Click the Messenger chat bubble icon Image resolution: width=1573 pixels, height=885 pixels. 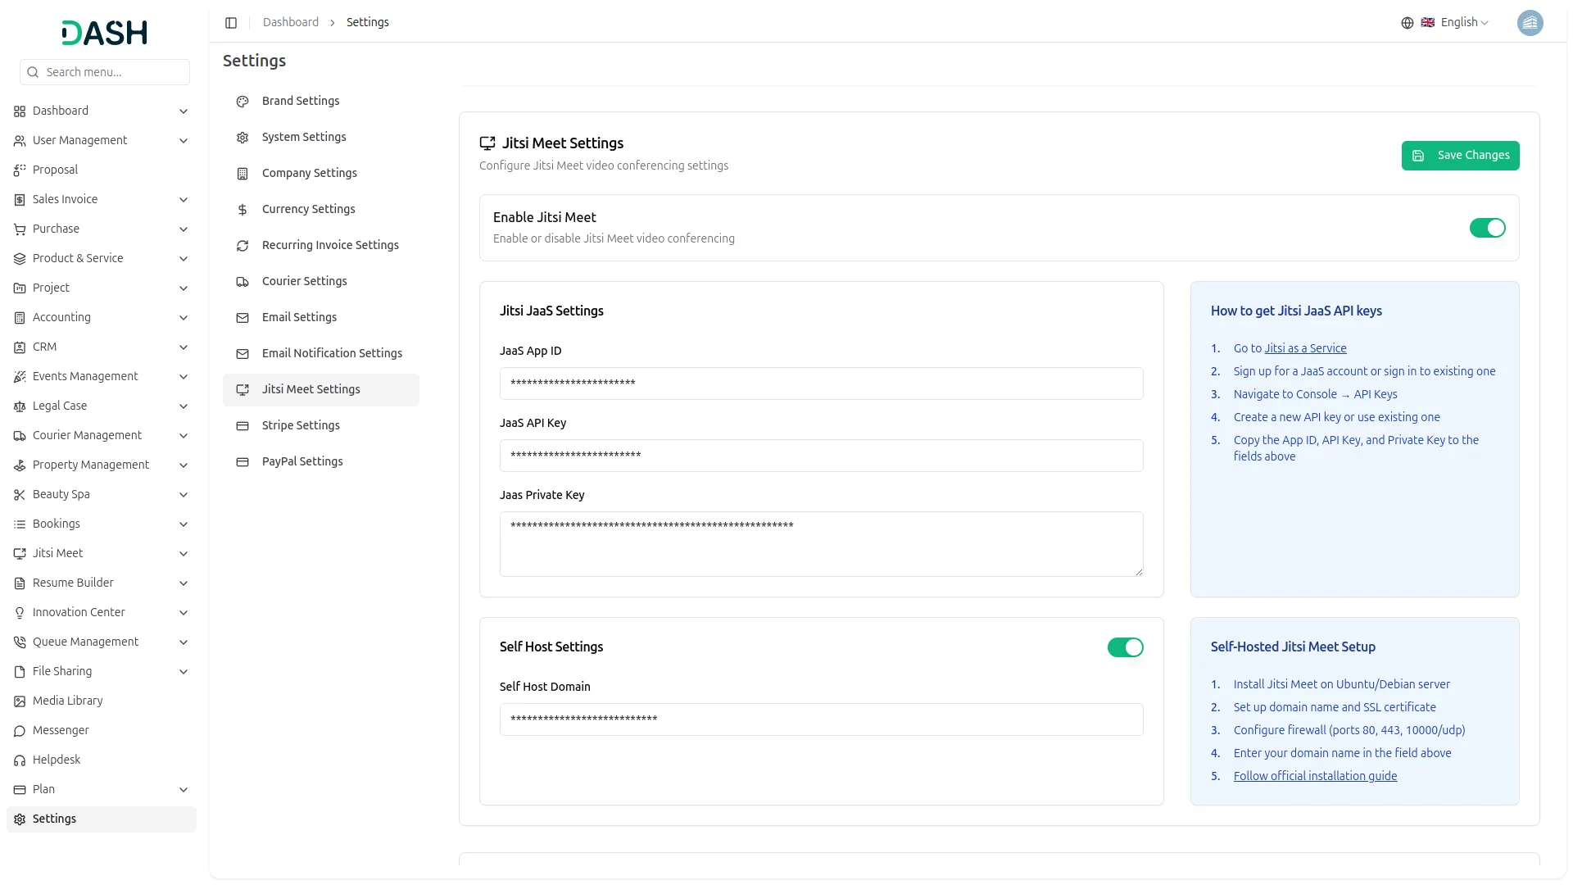click(20, 731)
